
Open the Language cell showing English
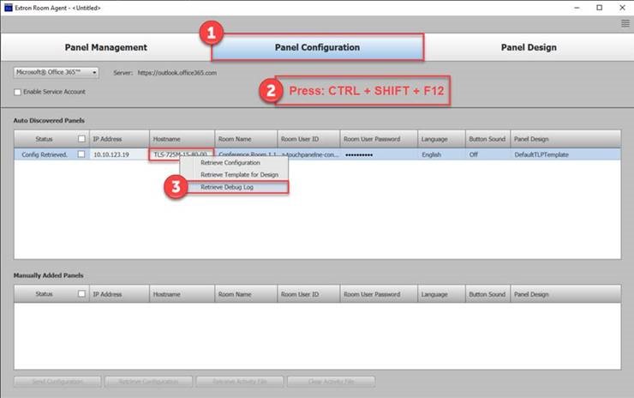pos(441,154)
